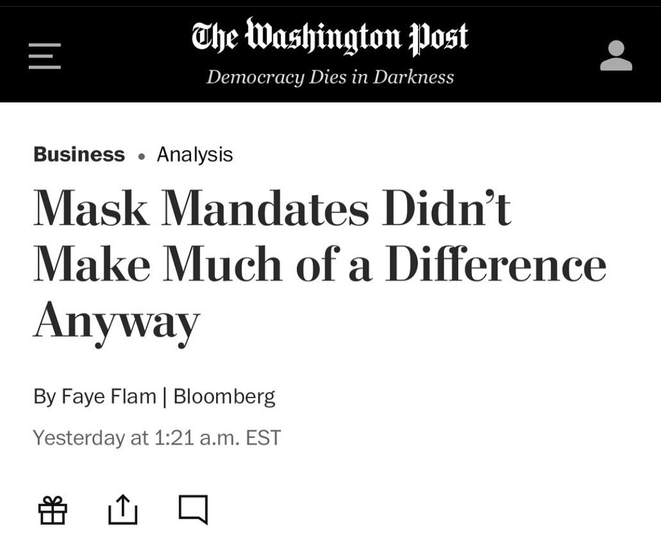Image resolution: width=661 pixels, height=552 pixels.
Task: Tap the share article icon
Action: [x=123, y=510]
